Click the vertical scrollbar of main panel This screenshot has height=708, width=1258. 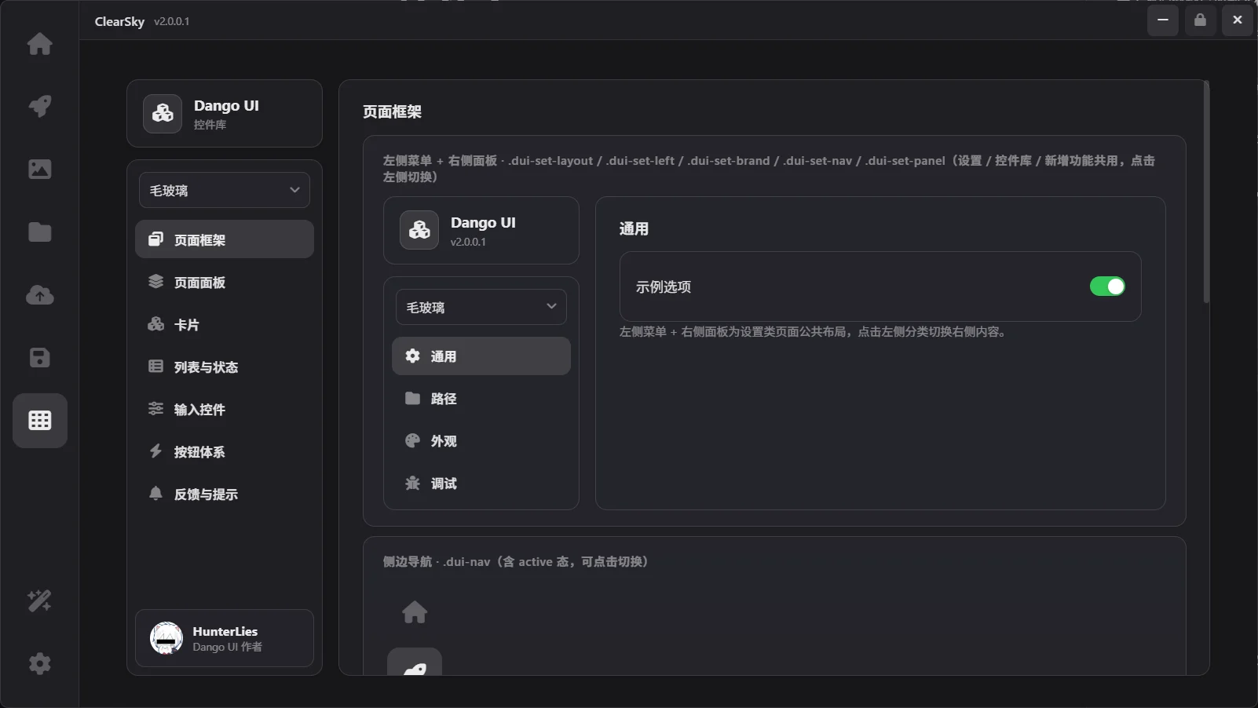coord(1206,192)
